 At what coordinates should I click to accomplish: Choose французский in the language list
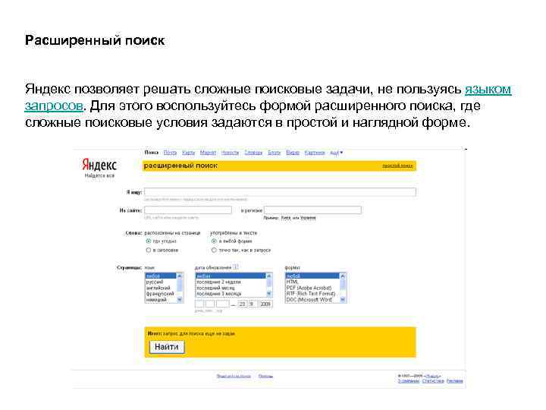click(x=161, y=294)
